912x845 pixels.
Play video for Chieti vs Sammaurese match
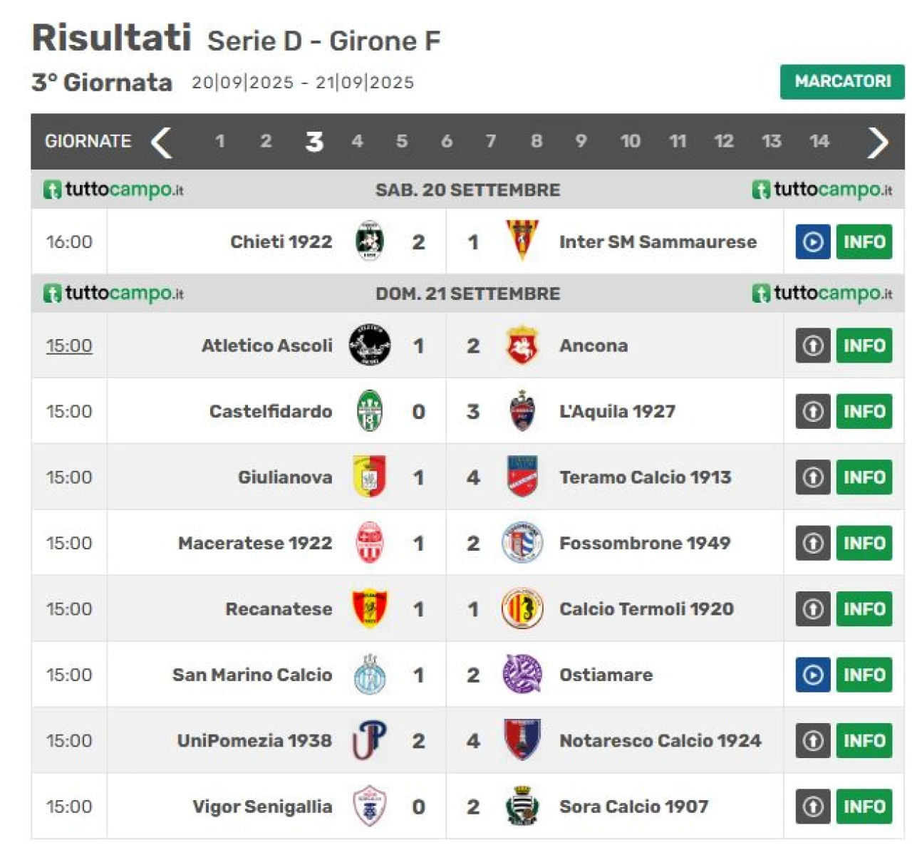pyautogui.click(x=813, y=242)
